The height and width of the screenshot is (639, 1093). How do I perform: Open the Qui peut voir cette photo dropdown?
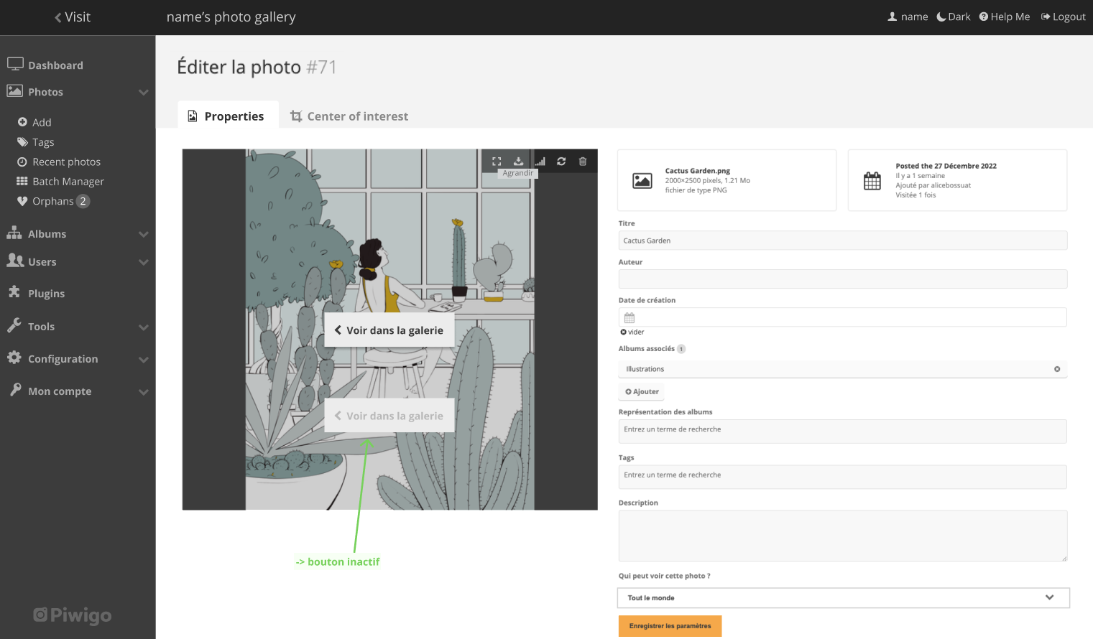tap(842, 597)
